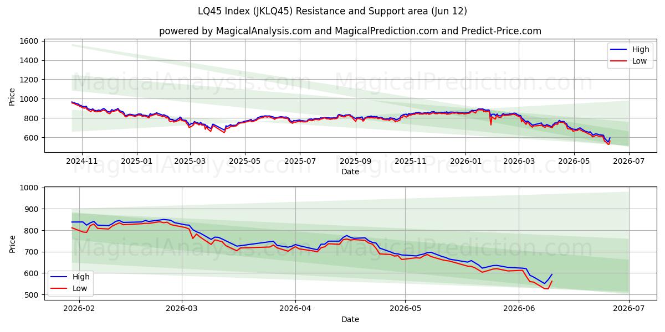Click the '2026-07' tick label on top chart

pos(629,161)
